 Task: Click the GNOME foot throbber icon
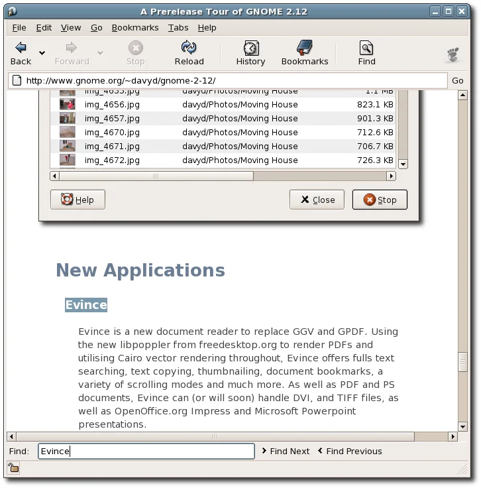pyautogui.click(x=453, y=54)
